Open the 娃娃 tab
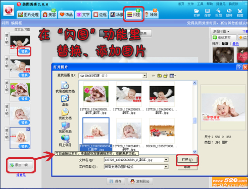248x189 pixels. point(151,15)
